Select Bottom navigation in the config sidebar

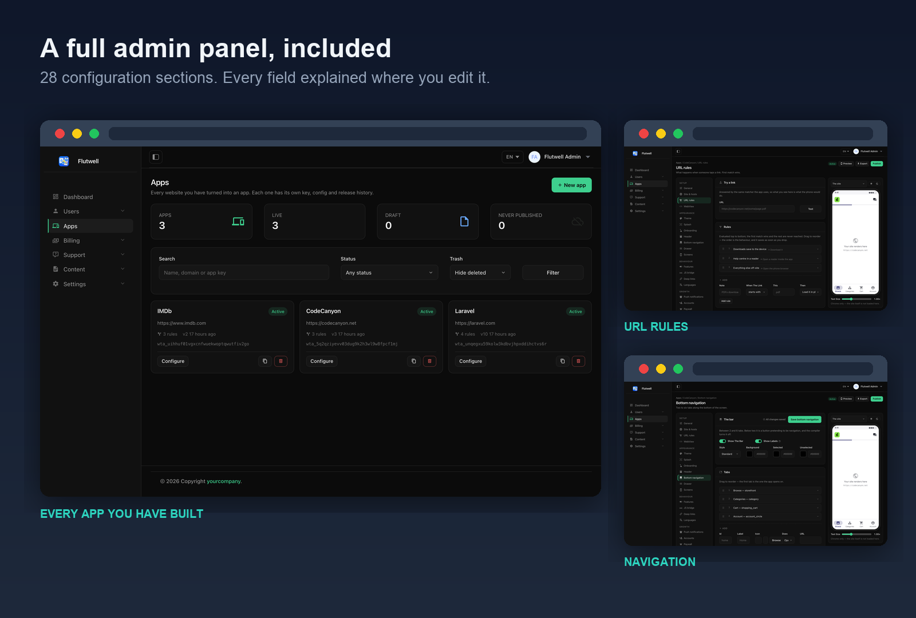(694, 478)
